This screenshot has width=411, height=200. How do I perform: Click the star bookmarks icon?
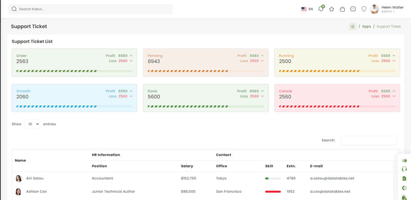[x=331, y=9]
